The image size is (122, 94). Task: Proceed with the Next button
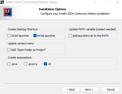tap(89, 90)
